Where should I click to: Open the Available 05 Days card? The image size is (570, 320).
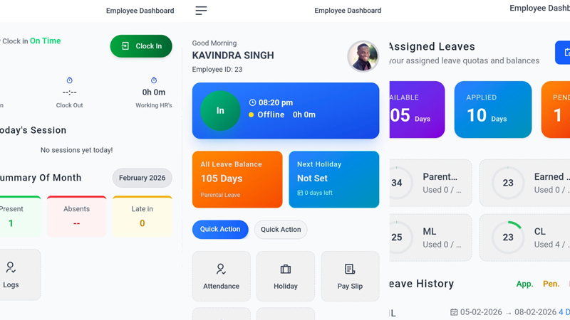coord(417,110)
